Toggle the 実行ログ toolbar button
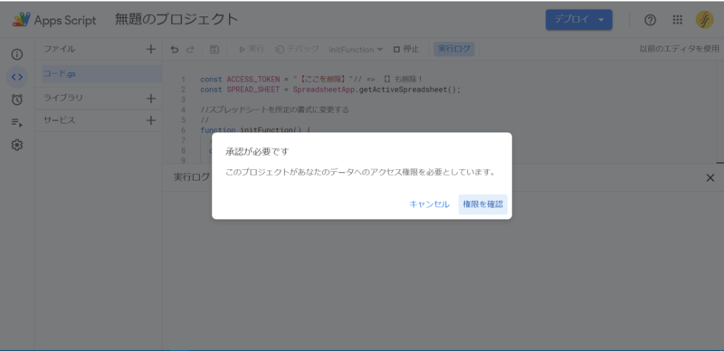The image size is (724, 351). 454,49
